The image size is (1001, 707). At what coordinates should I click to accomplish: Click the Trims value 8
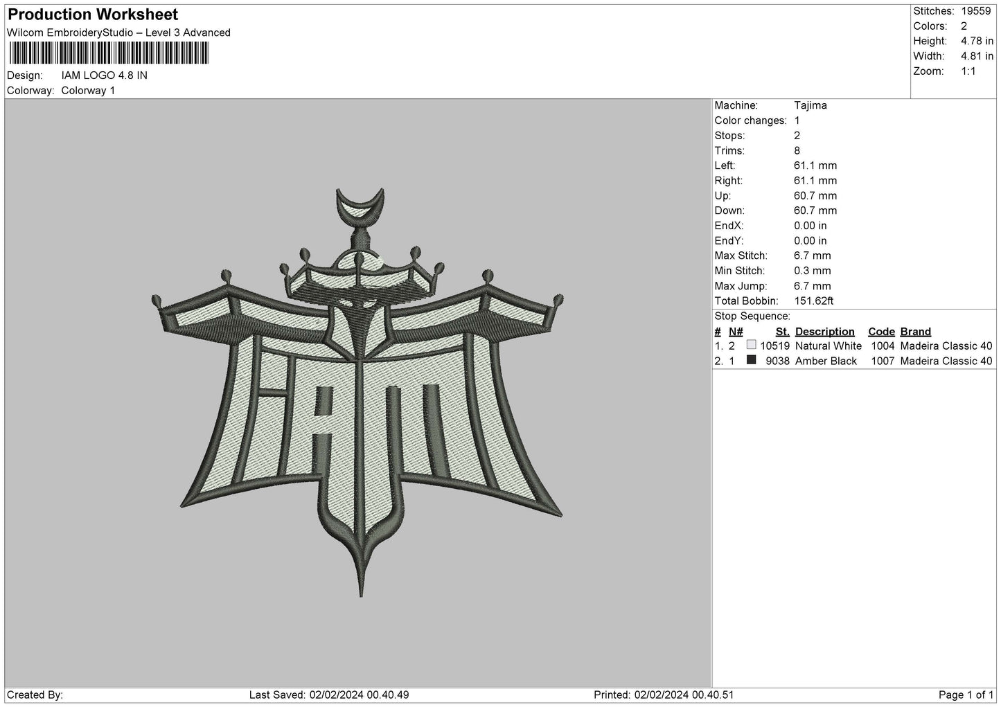tap(797, 151)
